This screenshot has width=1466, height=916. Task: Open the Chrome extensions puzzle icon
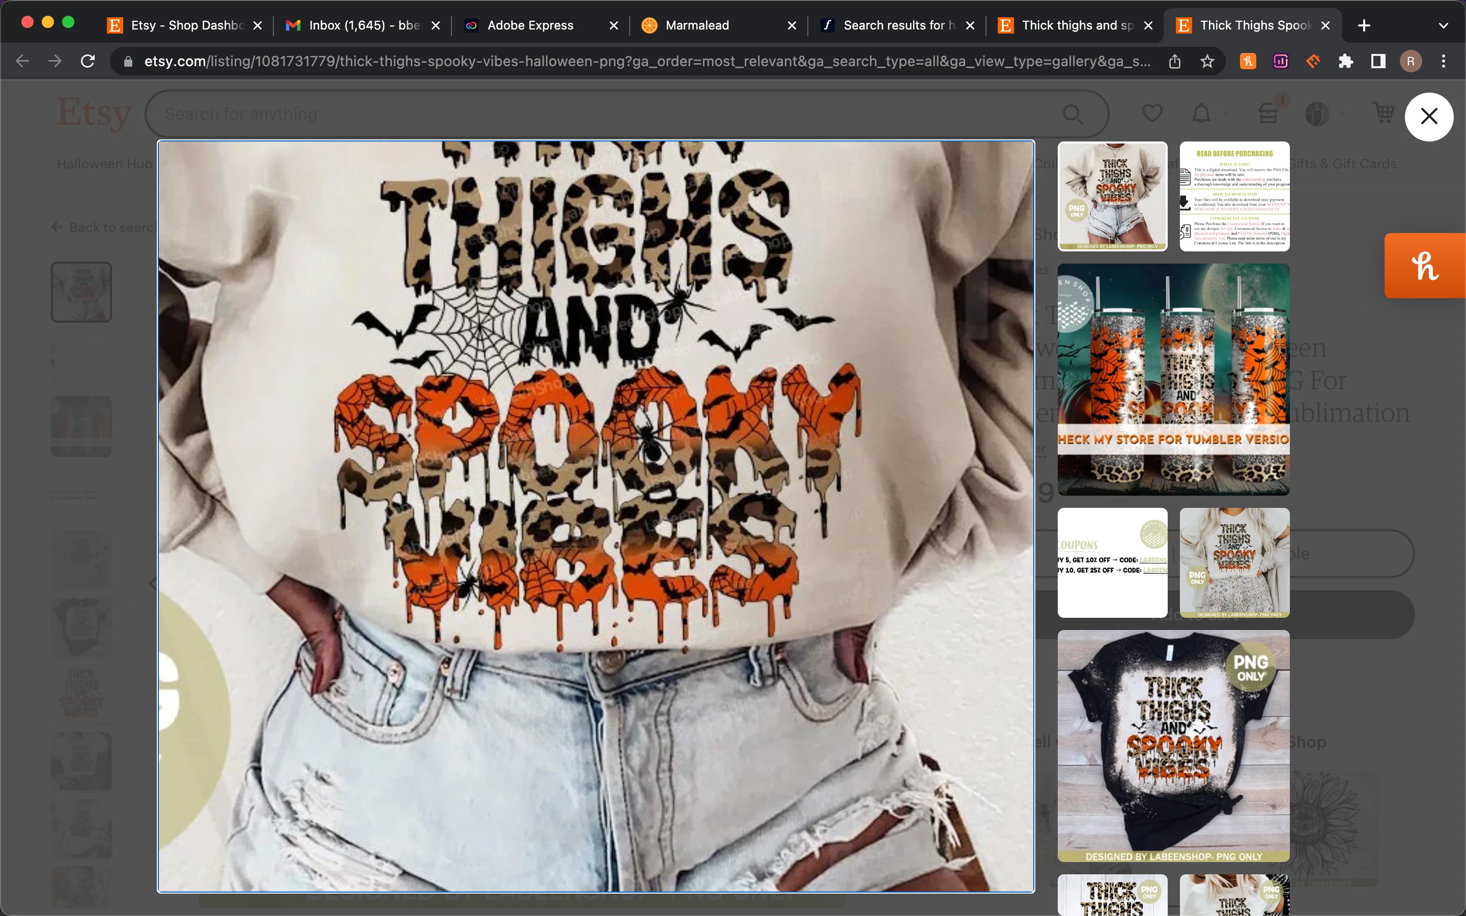(x=1345, y=61)
